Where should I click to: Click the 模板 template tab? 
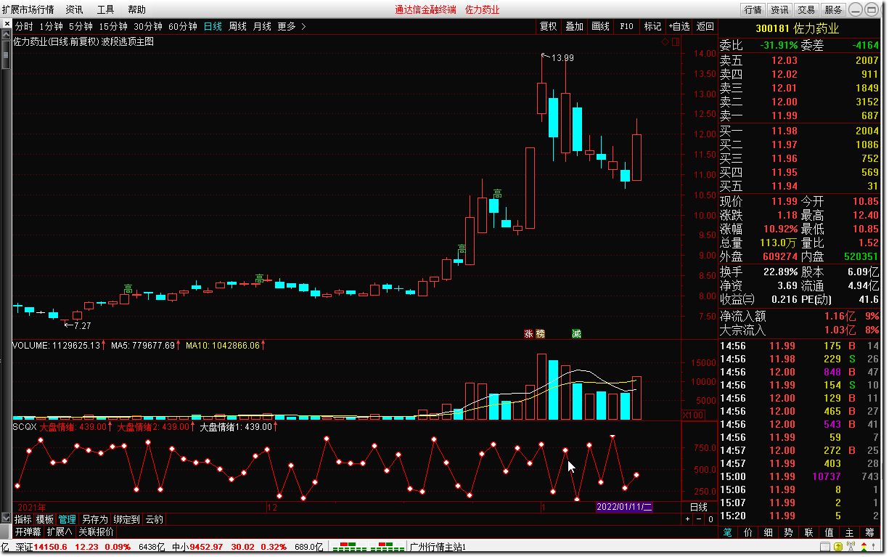click(45, 519)
